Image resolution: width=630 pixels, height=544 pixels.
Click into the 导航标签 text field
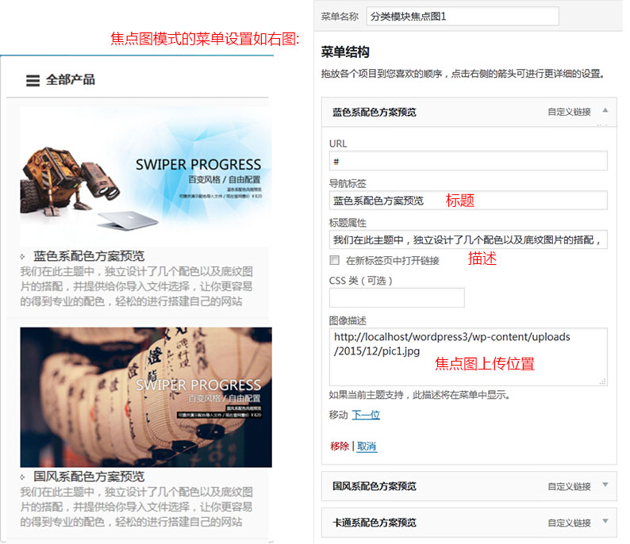(x=467, y=201)
